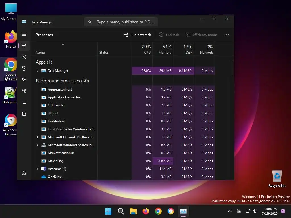Expand Microsoft Windows Search Indexer row
This screenshot has width=291, height=218.
point(37,145)
